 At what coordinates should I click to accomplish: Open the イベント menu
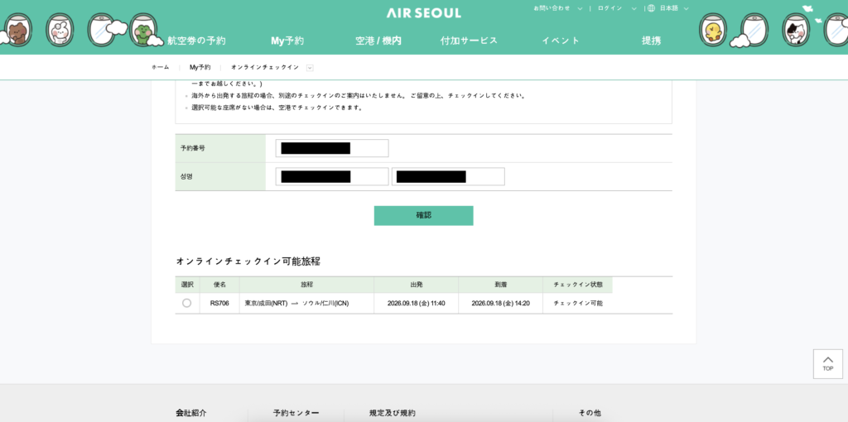coord(561,41)
